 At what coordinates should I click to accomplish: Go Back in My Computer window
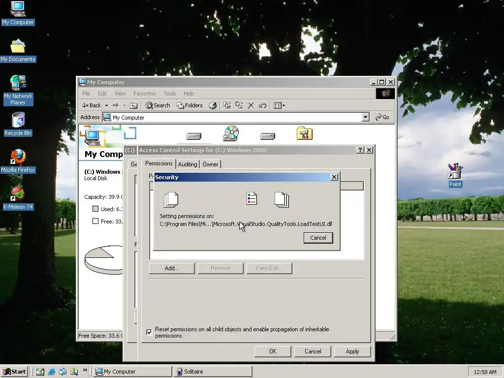pos(92,105)
